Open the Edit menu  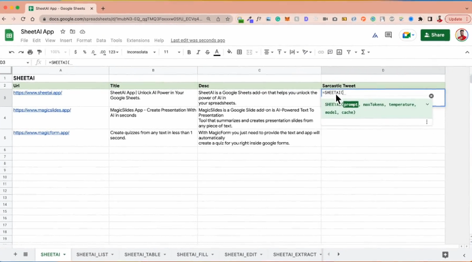point(36,40)
